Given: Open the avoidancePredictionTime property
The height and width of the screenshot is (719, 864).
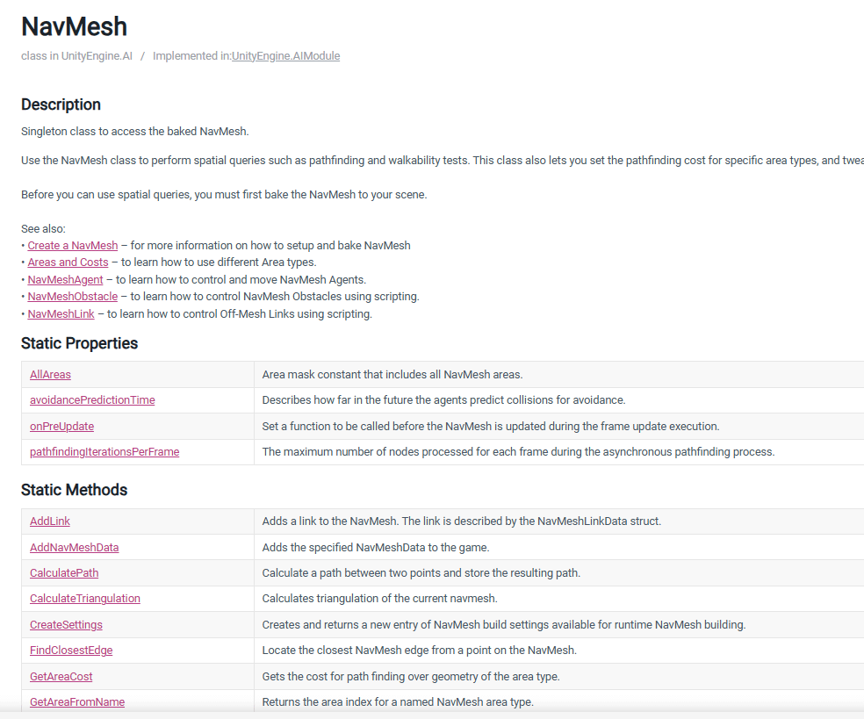Looking at the screenshot, I should tap(92, 400).
